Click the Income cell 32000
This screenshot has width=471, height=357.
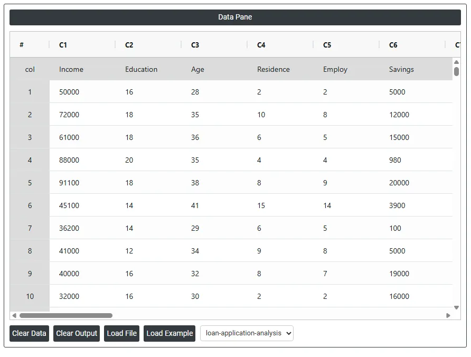(x=82, y=296)
